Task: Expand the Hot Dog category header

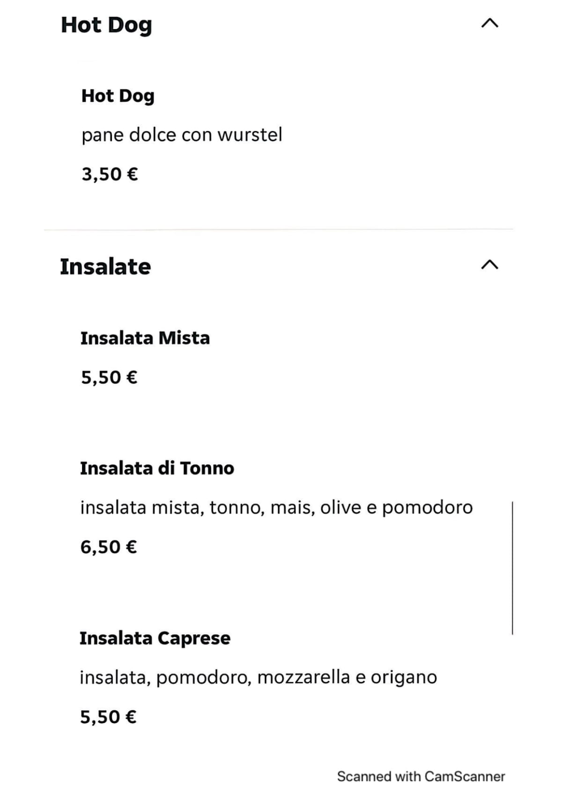Action: coord(105,24)
